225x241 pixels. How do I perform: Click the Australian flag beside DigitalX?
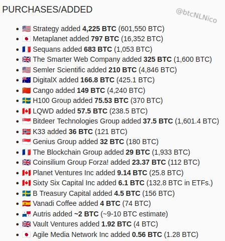point(27,80)
